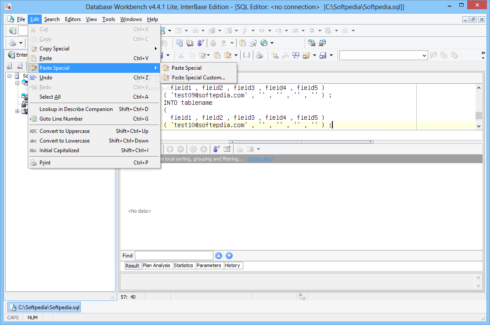490x325 pixels.
Task: Collapse the top server tree node
Action: tap(9, 76)
